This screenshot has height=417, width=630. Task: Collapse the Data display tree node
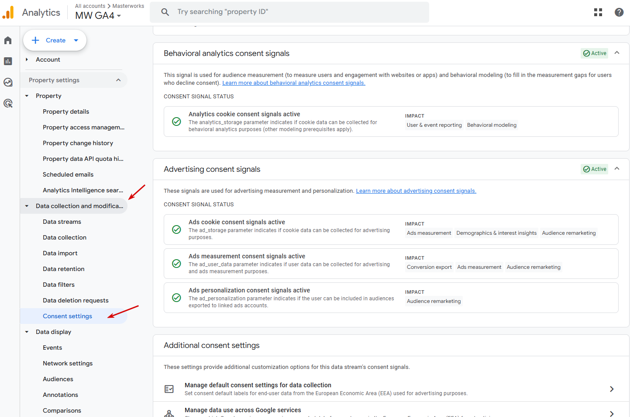coord(27,332)
